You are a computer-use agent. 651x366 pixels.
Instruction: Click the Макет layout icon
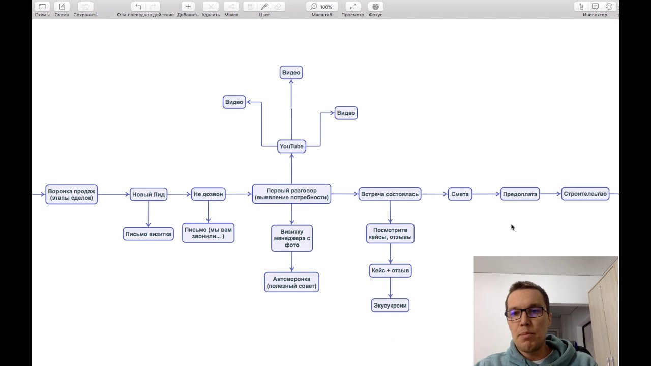pyautogui.click(x=231, y=7)
